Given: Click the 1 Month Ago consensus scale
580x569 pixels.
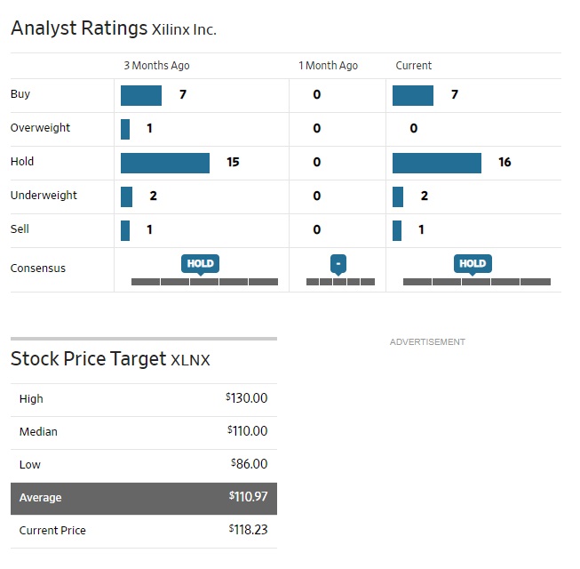Looking at the screenshot, I should click(x=340, y=282).
